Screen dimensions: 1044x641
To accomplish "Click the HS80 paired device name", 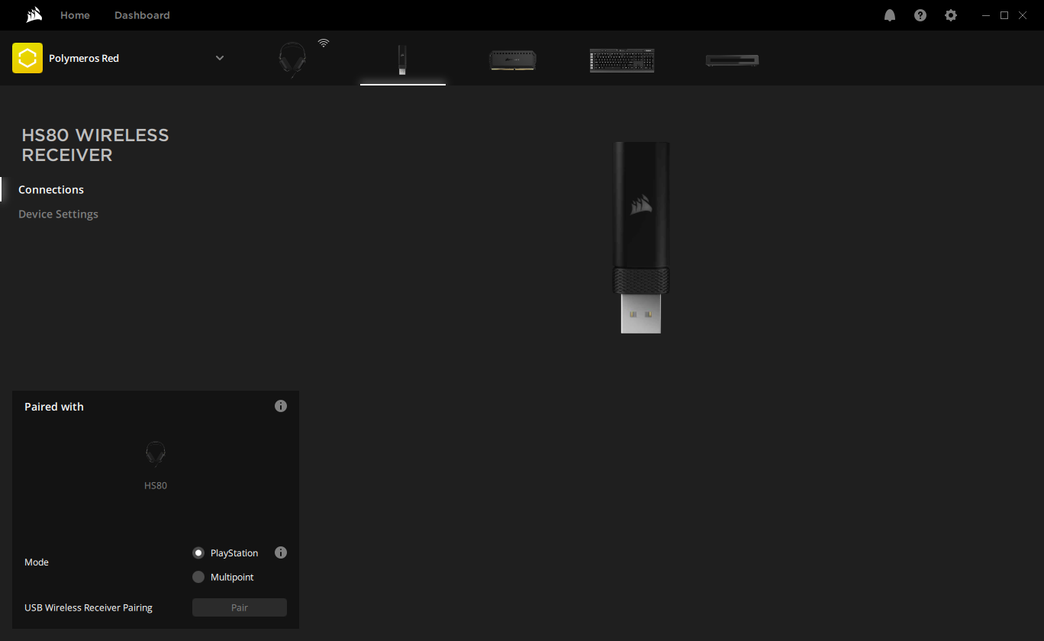I will (156, 486).
